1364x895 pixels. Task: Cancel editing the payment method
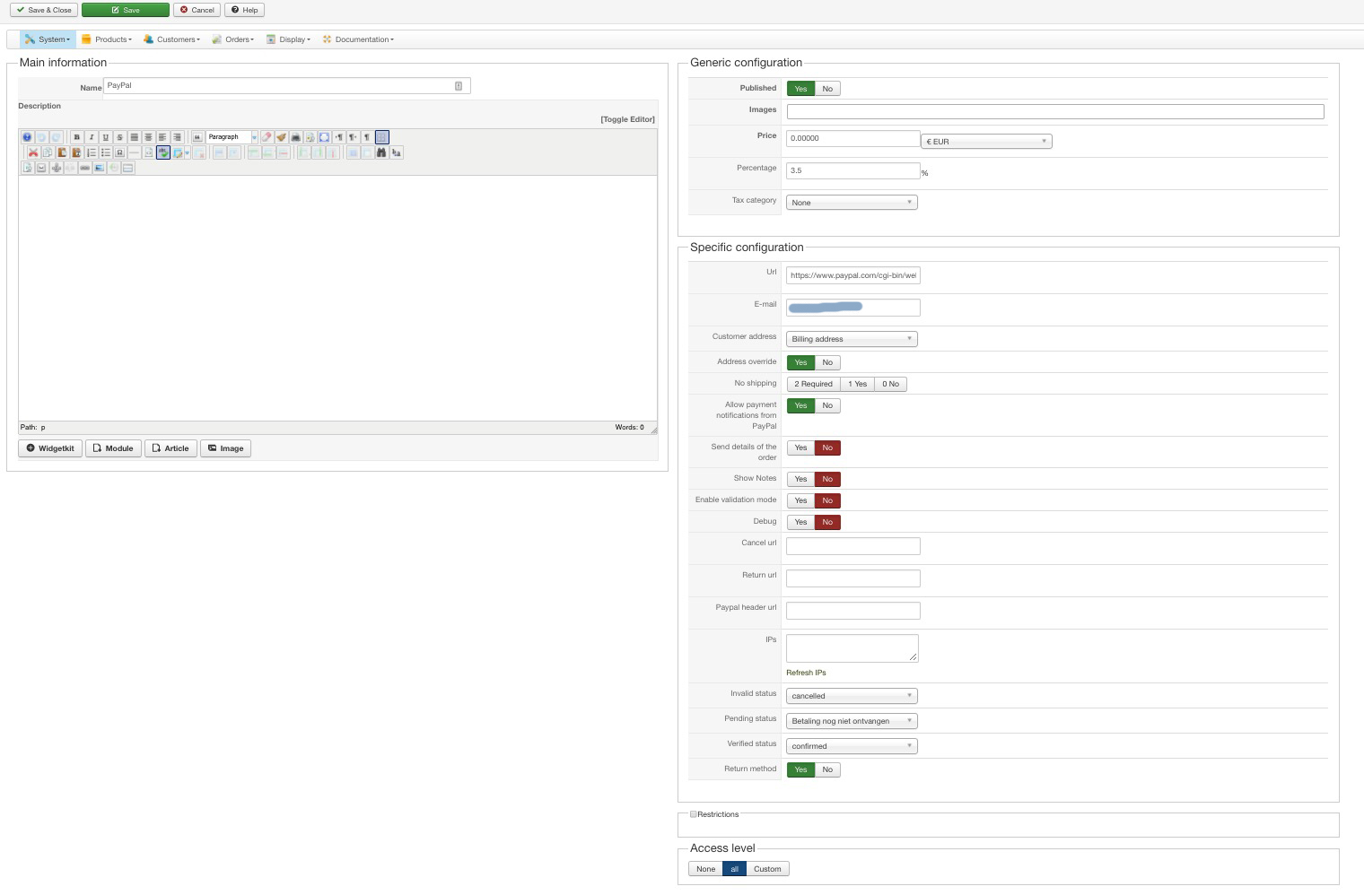[x=197, y=10]
